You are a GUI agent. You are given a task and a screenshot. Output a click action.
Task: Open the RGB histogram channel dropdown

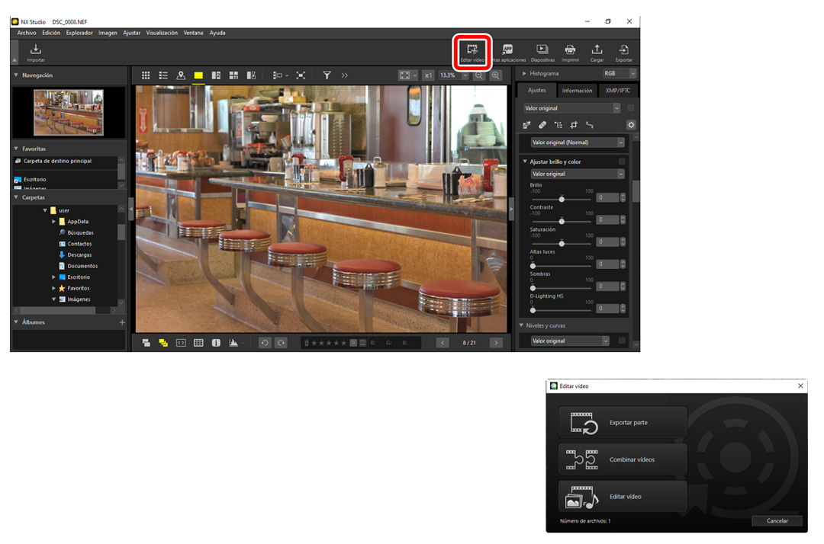pos(619,73)
